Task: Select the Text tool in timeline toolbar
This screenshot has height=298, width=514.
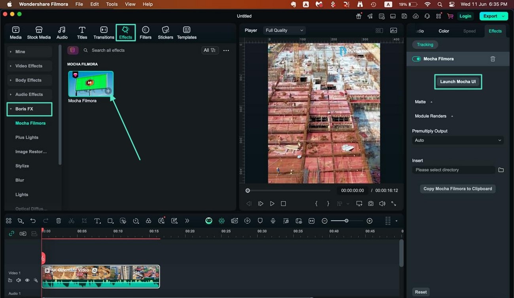Action: (x=97, y=221)
